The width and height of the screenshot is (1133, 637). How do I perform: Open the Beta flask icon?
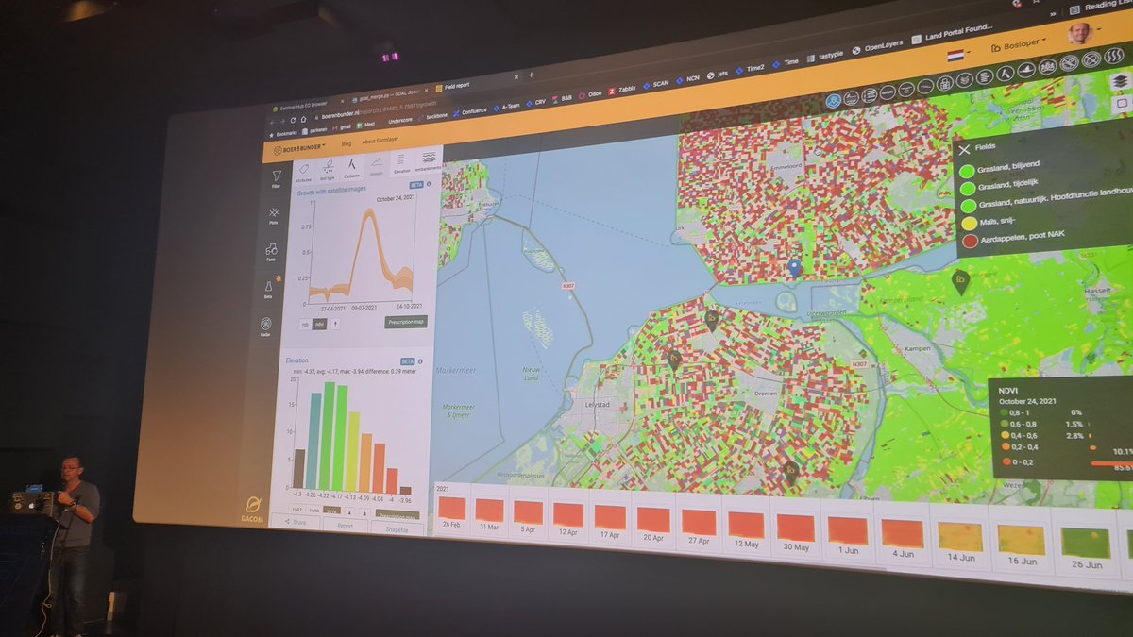pyautogui.click(x=267, y=288)
